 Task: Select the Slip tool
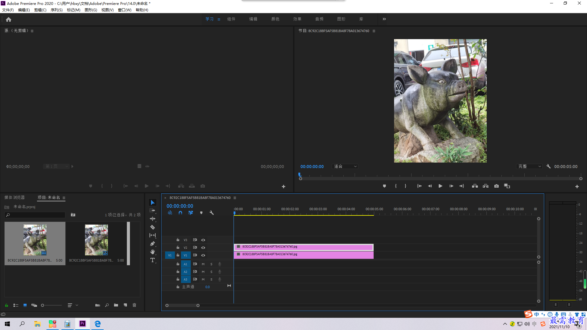click(153, 235)
